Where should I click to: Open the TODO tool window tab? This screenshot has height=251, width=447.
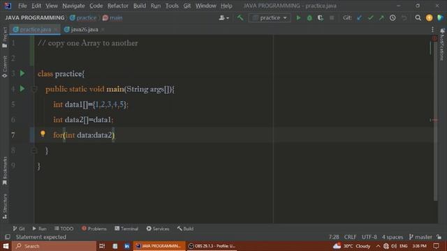coord(64,229)
